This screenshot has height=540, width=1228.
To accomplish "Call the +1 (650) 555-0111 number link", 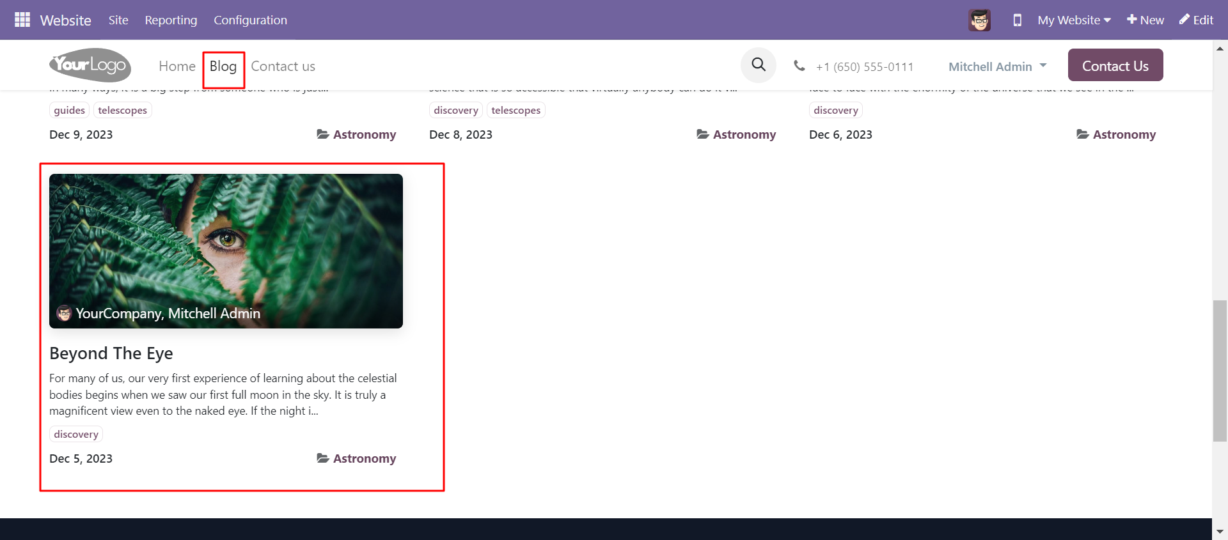I will 865,66.
